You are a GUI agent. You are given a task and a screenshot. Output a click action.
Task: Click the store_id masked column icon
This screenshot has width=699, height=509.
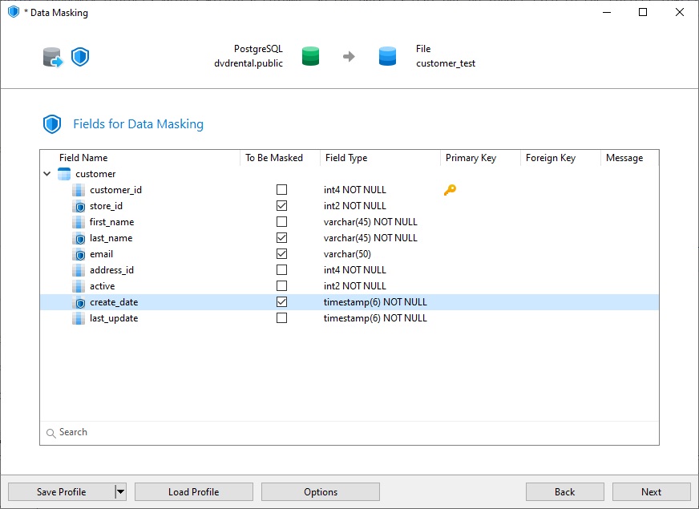79,206
